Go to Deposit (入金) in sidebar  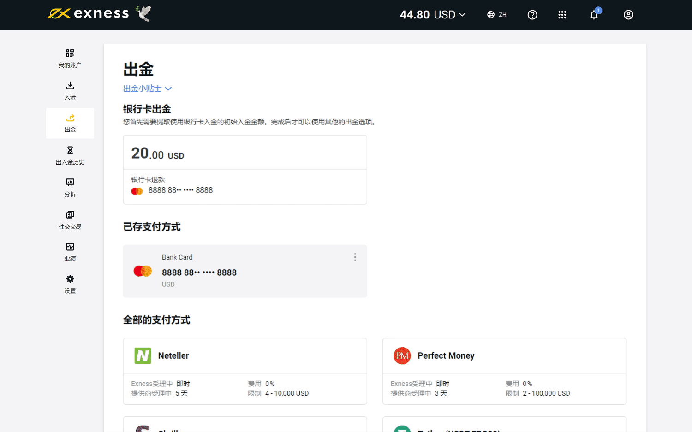tap(70, 91)
